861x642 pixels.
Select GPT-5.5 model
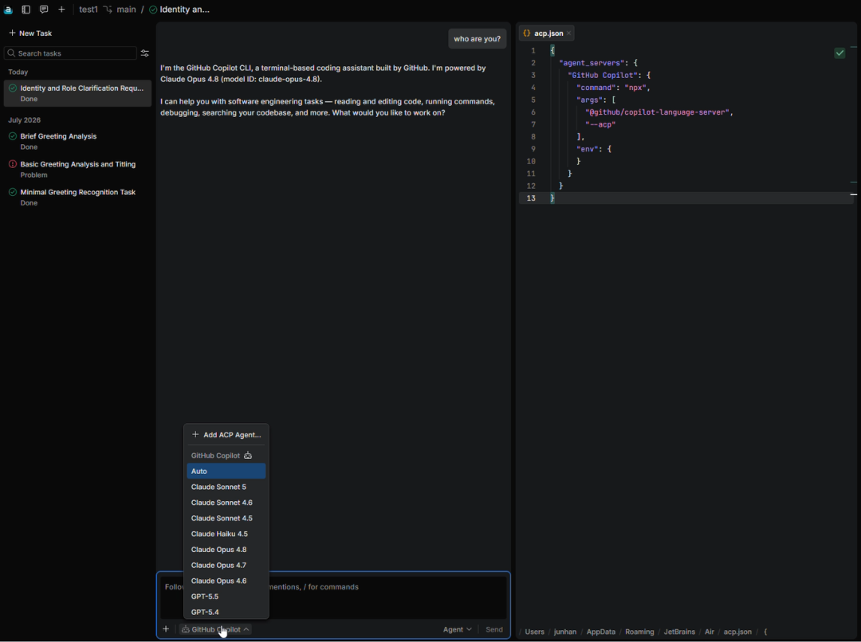tap(226, 596)
